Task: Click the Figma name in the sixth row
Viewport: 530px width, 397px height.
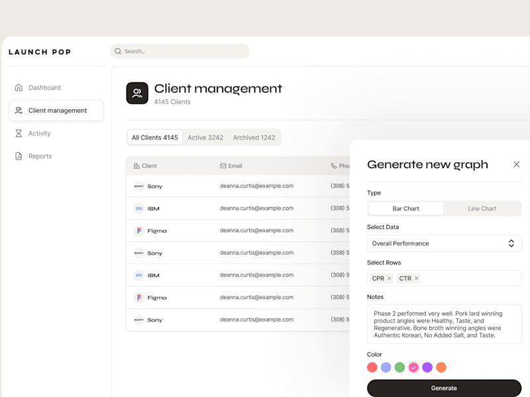Action: pos(157,298)
